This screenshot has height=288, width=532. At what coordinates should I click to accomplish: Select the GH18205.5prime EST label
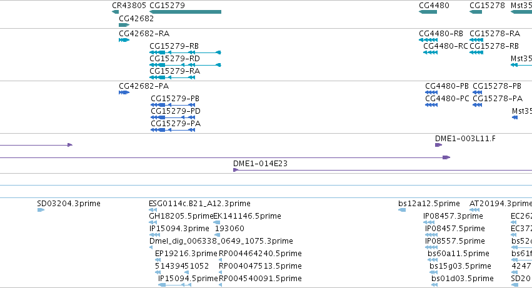(x=181, y=216)
